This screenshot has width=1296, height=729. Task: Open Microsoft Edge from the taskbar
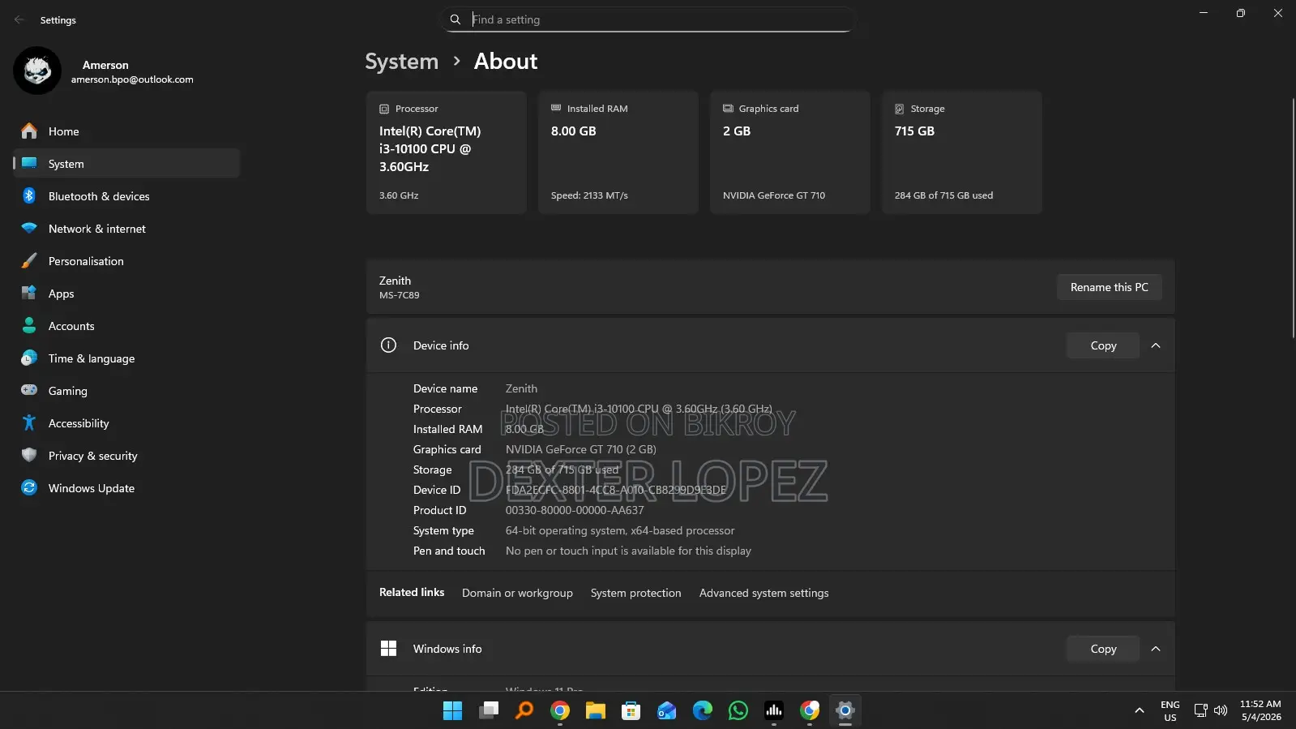tap(703, 710)
